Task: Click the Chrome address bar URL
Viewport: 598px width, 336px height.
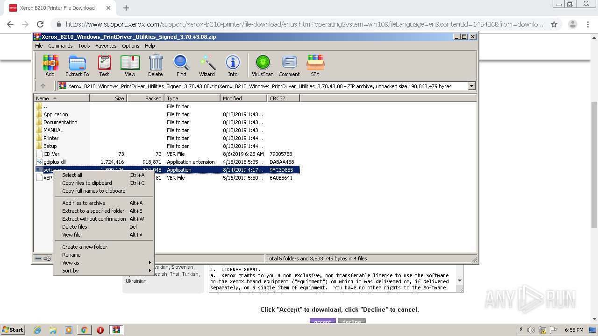Action: [304, 24]
